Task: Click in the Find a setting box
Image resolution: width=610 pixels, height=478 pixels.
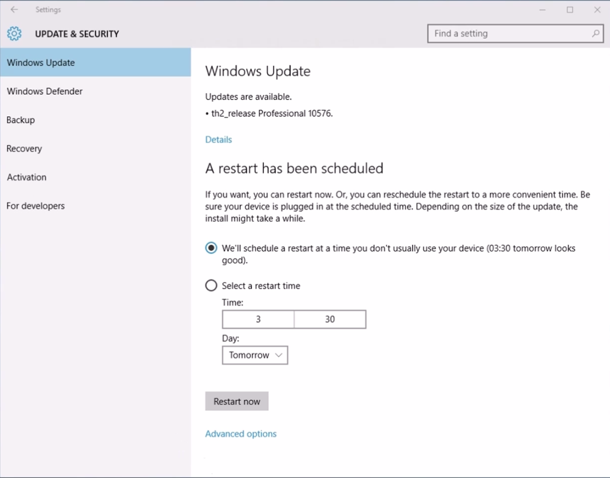Action: tap(515, 33)
